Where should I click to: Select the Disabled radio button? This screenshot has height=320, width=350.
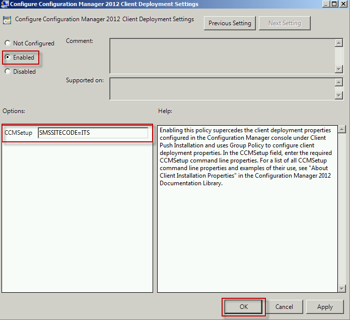coord(8,71)
